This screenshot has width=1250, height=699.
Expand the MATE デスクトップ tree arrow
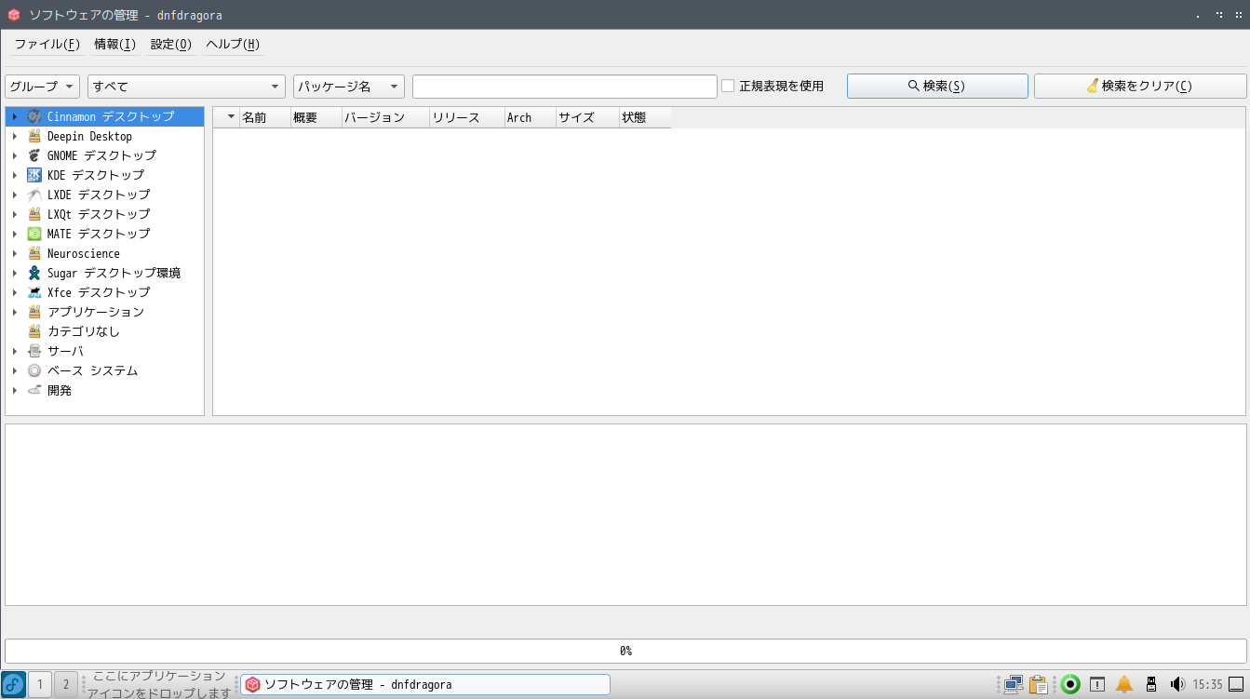click(15, 234)
